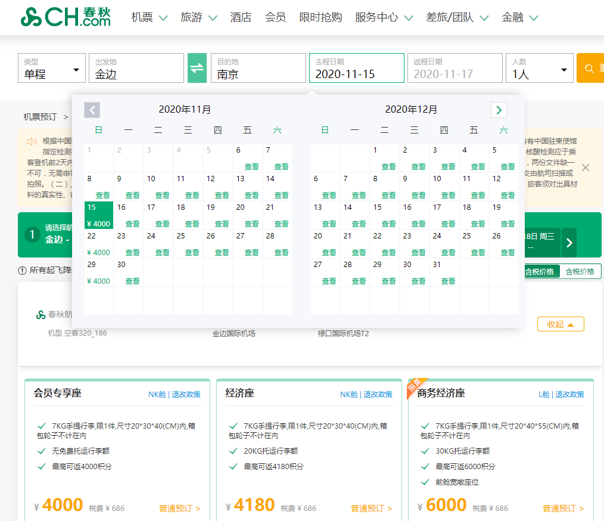The width and height of the screenshot is (604, 521).
Task: Go to previous month in calendar
Action: pyautogui.click(x=92, y=110)
